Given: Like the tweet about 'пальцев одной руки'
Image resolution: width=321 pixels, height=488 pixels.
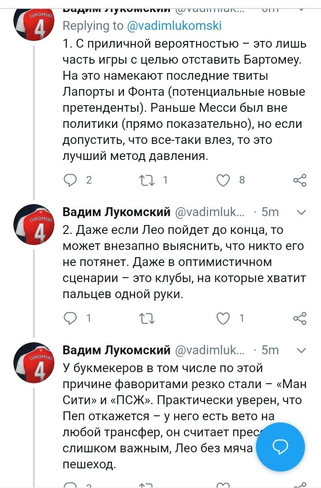Looking at the screenshot, I should coord(222,318).
